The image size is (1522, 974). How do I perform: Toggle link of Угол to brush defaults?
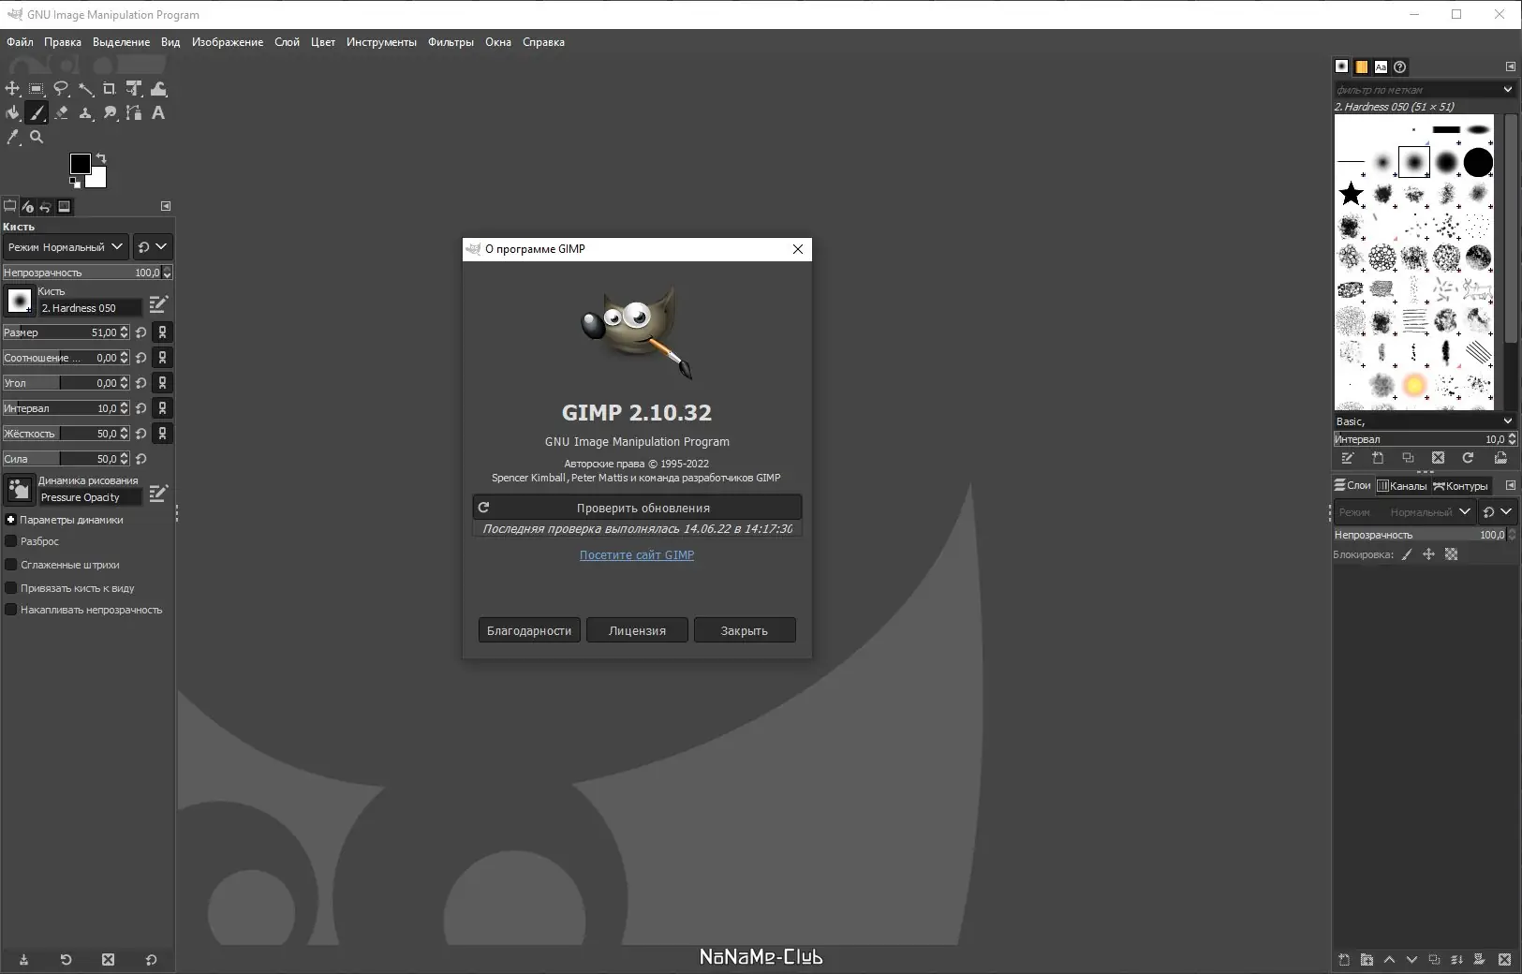(163, 383)
